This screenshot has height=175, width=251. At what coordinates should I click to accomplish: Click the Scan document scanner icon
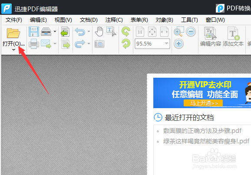point(46,32)
